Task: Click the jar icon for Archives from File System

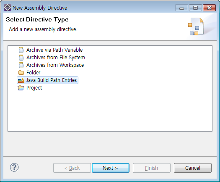Action: 21,58
